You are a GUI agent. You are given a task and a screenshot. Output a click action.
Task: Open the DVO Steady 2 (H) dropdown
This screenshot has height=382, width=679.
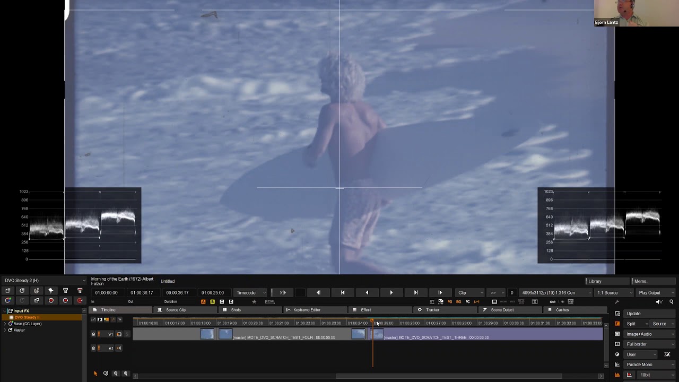43,281
